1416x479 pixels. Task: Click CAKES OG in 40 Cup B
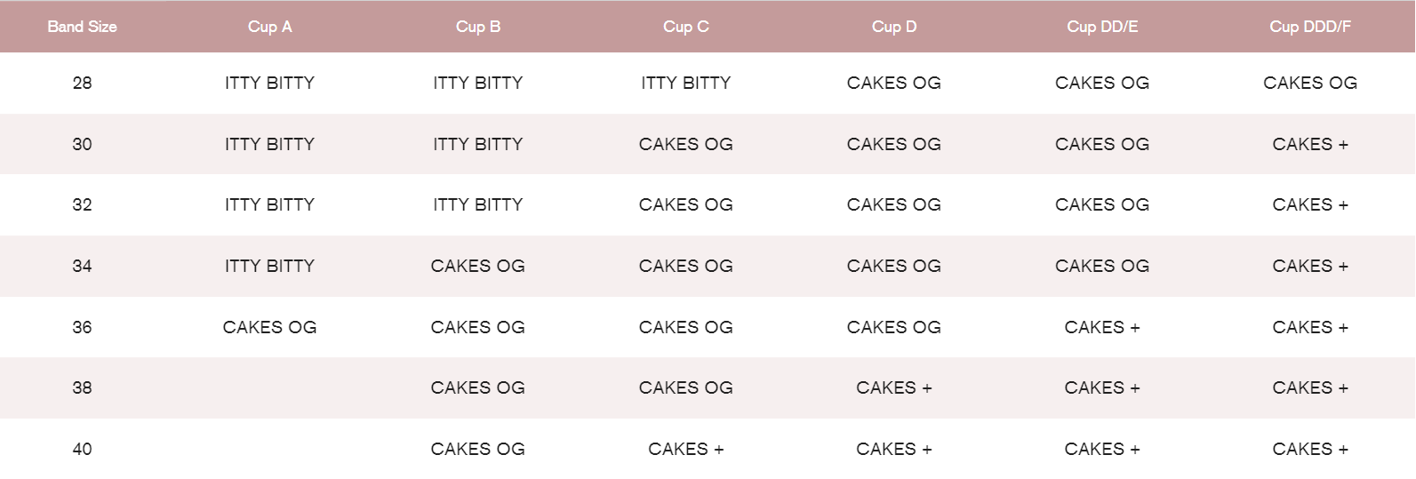tap(477, 449)
